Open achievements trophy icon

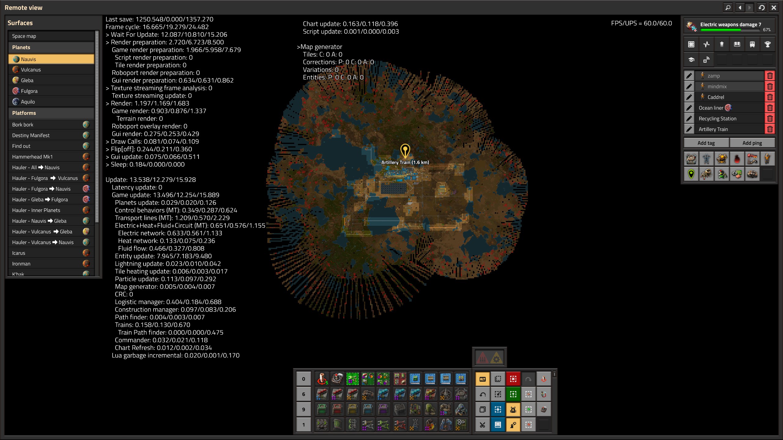click(767, 44)
